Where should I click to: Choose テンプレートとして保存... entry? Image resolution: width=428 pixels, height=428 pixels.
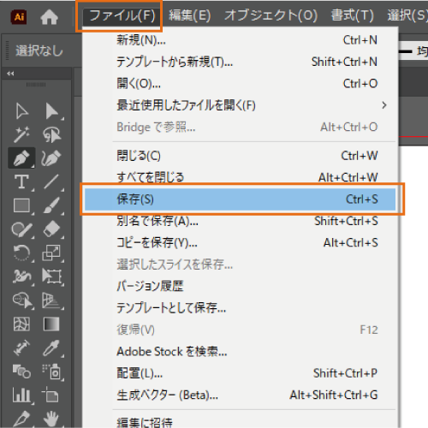pyautogui.click(x=240, y=308)
